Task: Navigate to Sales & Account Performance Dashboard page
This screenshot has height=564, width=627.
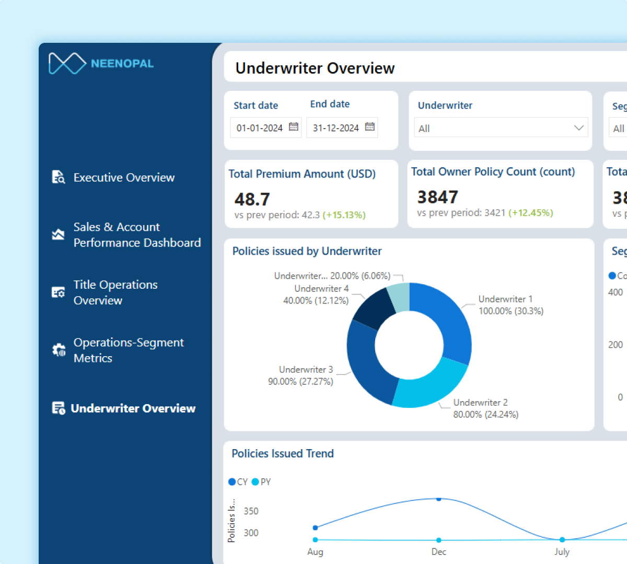Action: [137, 234]
